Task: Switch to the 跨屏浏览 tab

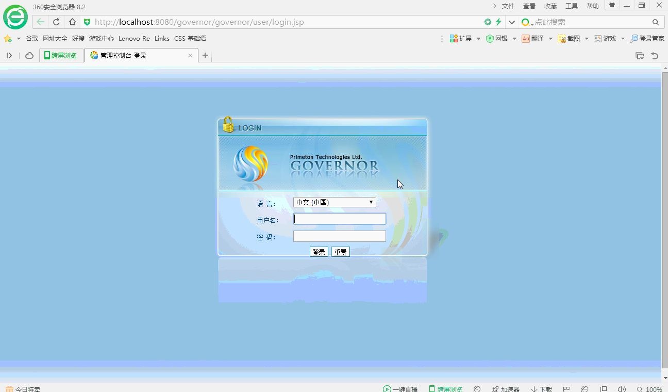Action: point(61,56)
